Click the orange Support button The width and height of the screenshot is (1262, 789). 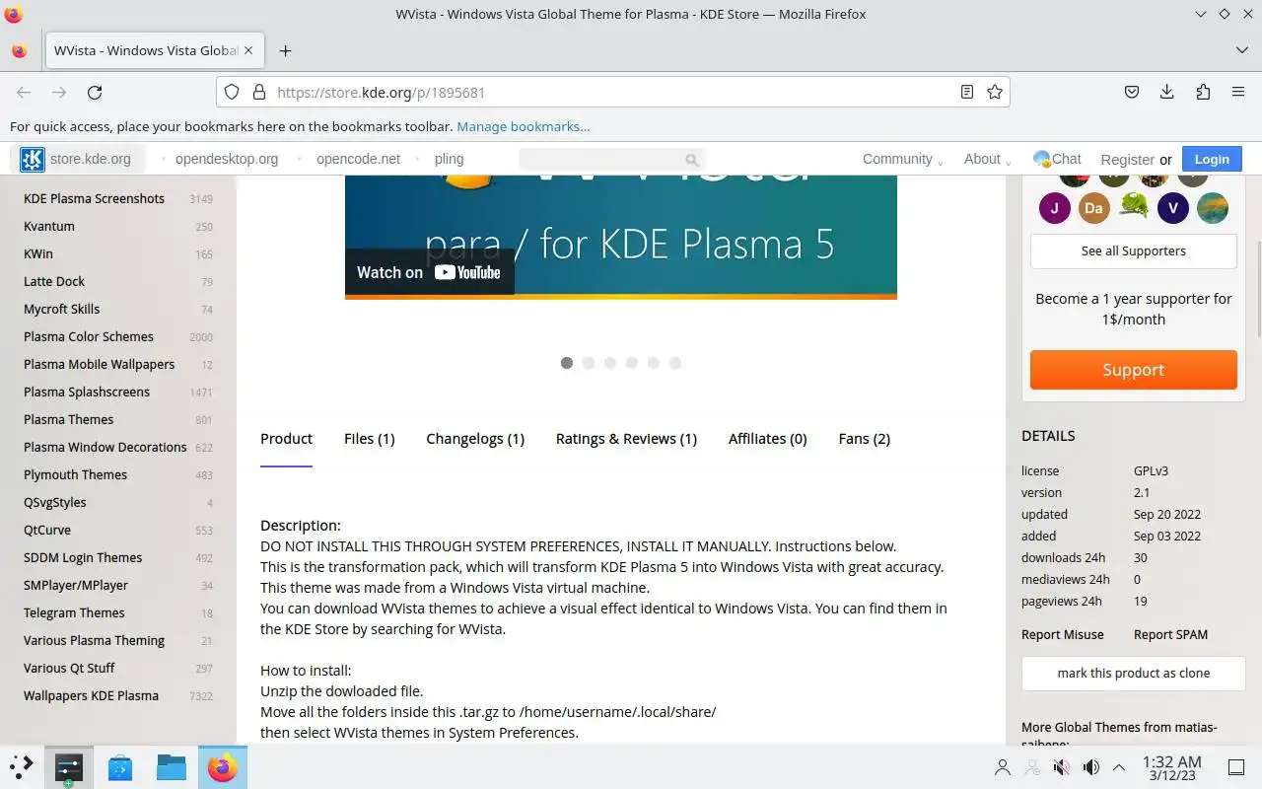[1134, 370]
